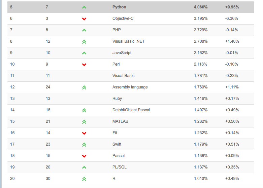263x188 pixels.
Task: Click Swift's 1.179% rating value
Action: pyautogui.click(x=201, y=144)
